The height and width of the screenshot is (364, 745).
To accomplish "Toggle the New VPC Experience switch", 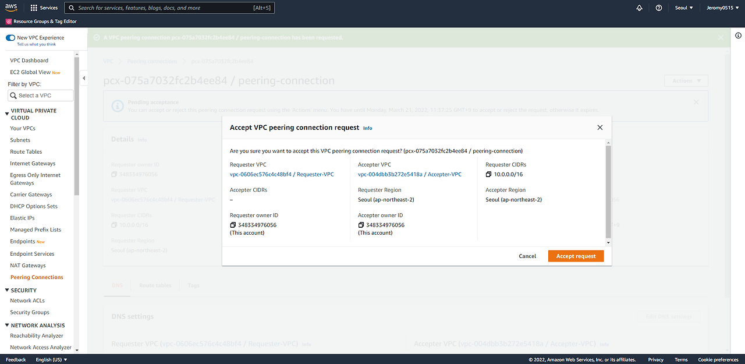I will point(10,38).
